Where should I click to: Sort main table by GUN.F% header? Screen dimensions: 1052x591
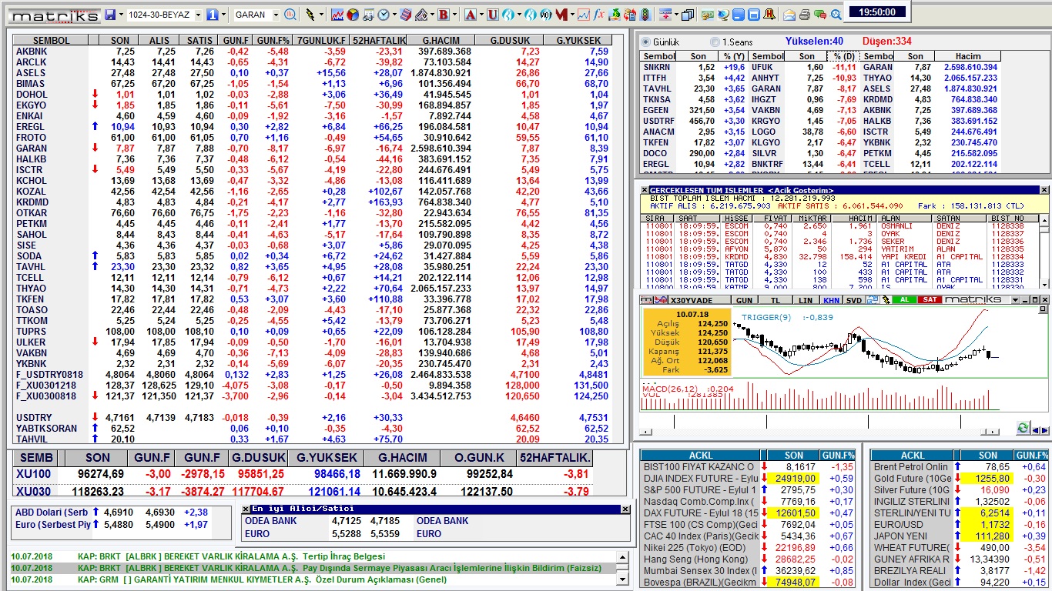point(273,40)
